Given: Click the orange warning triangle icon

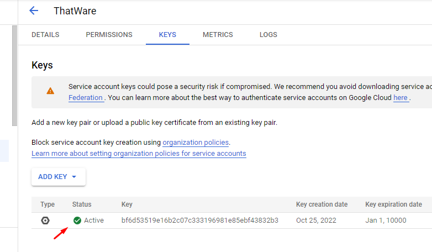Looking at the screenshot, I should tap(50, 91).
